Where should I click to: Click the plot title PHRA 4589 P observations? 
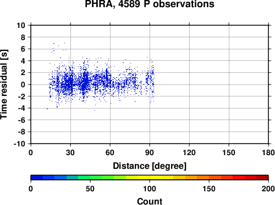(150, 4)
